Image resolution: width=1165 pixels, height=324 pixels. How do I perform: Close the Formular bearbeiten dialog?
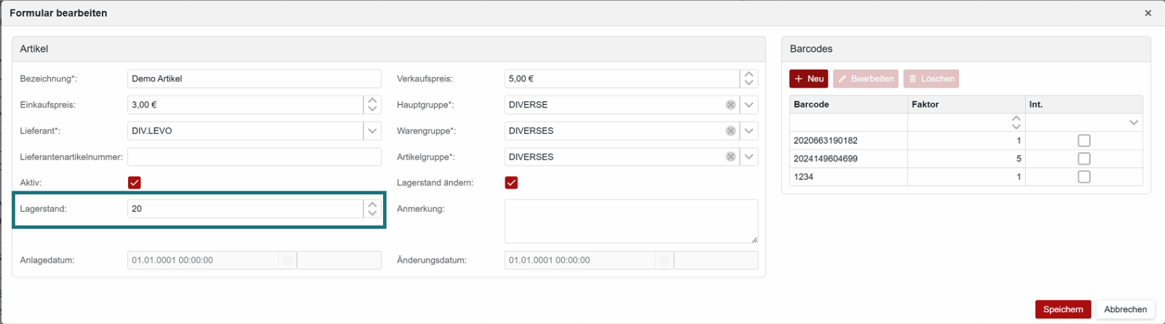1148,13
